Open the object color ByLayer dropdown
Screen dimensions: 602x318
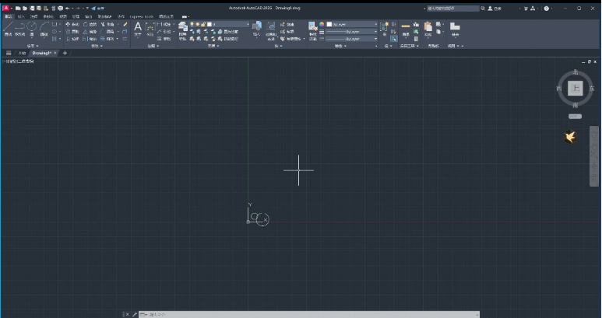[x=352, y=24]
